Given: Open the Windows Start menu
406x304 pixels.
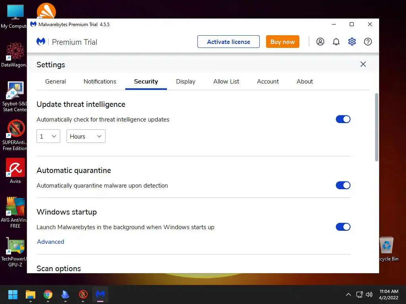Looking at the screenshot, I should click(13, 294).
